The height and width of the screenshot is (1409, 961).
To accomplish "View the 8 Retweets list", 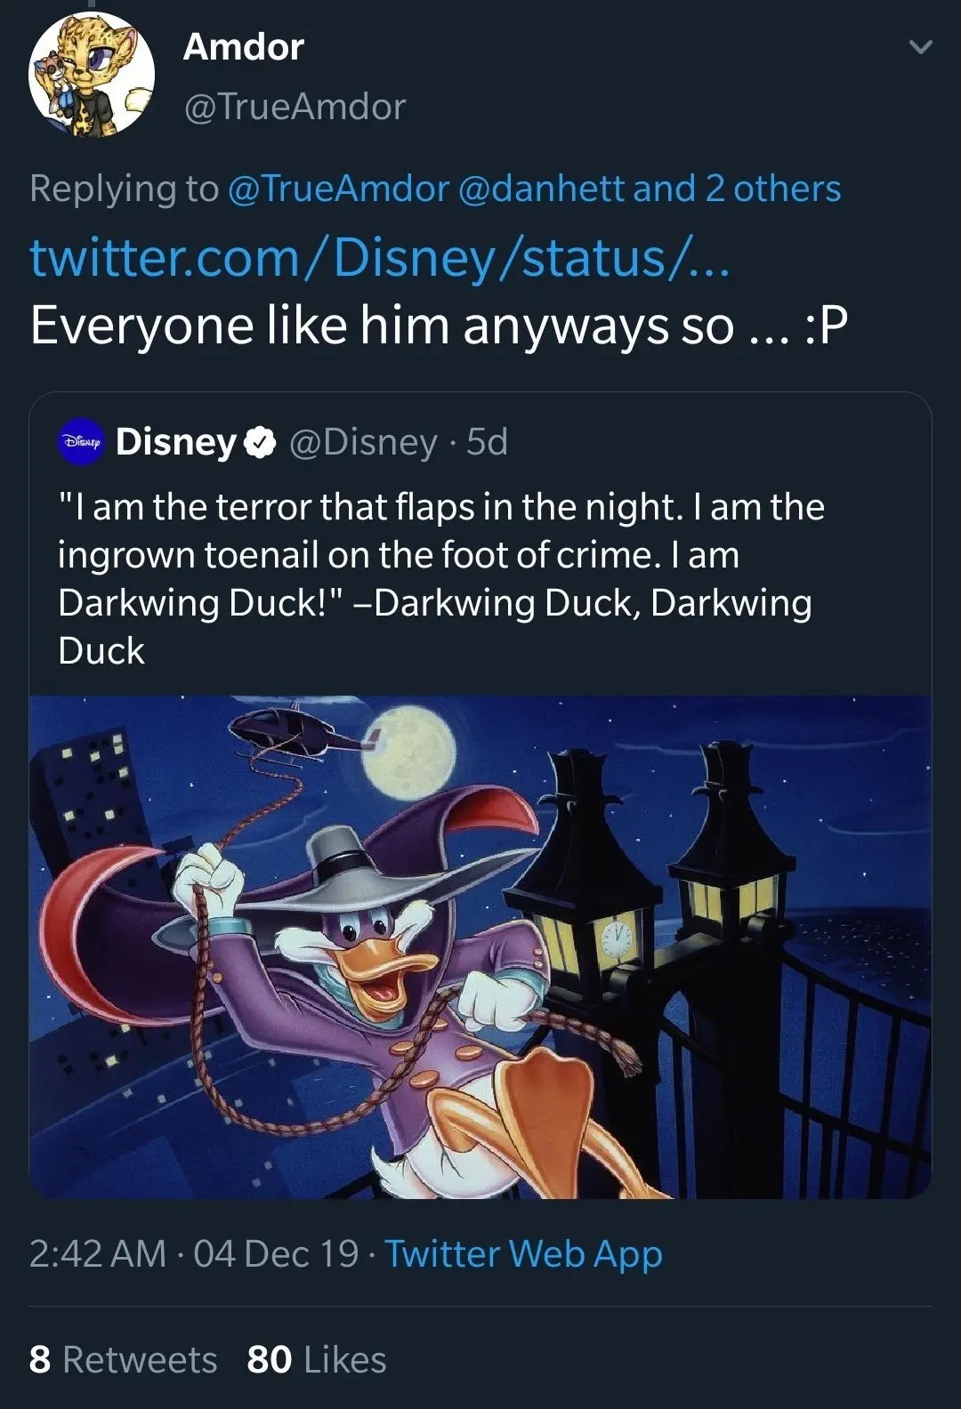I will coord(123,1359).
